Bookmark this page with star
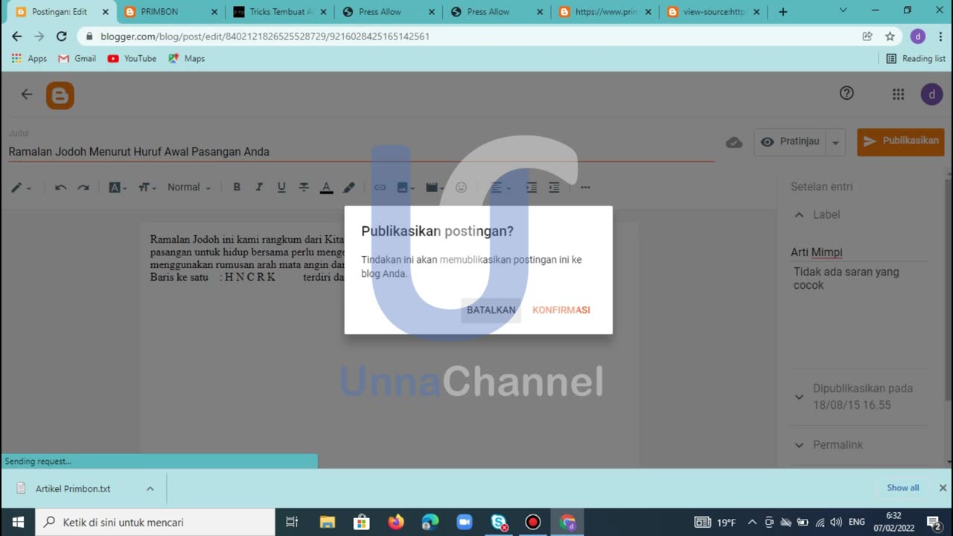The width and height of the screenshot is (953, 536). [x=890, y=36]
